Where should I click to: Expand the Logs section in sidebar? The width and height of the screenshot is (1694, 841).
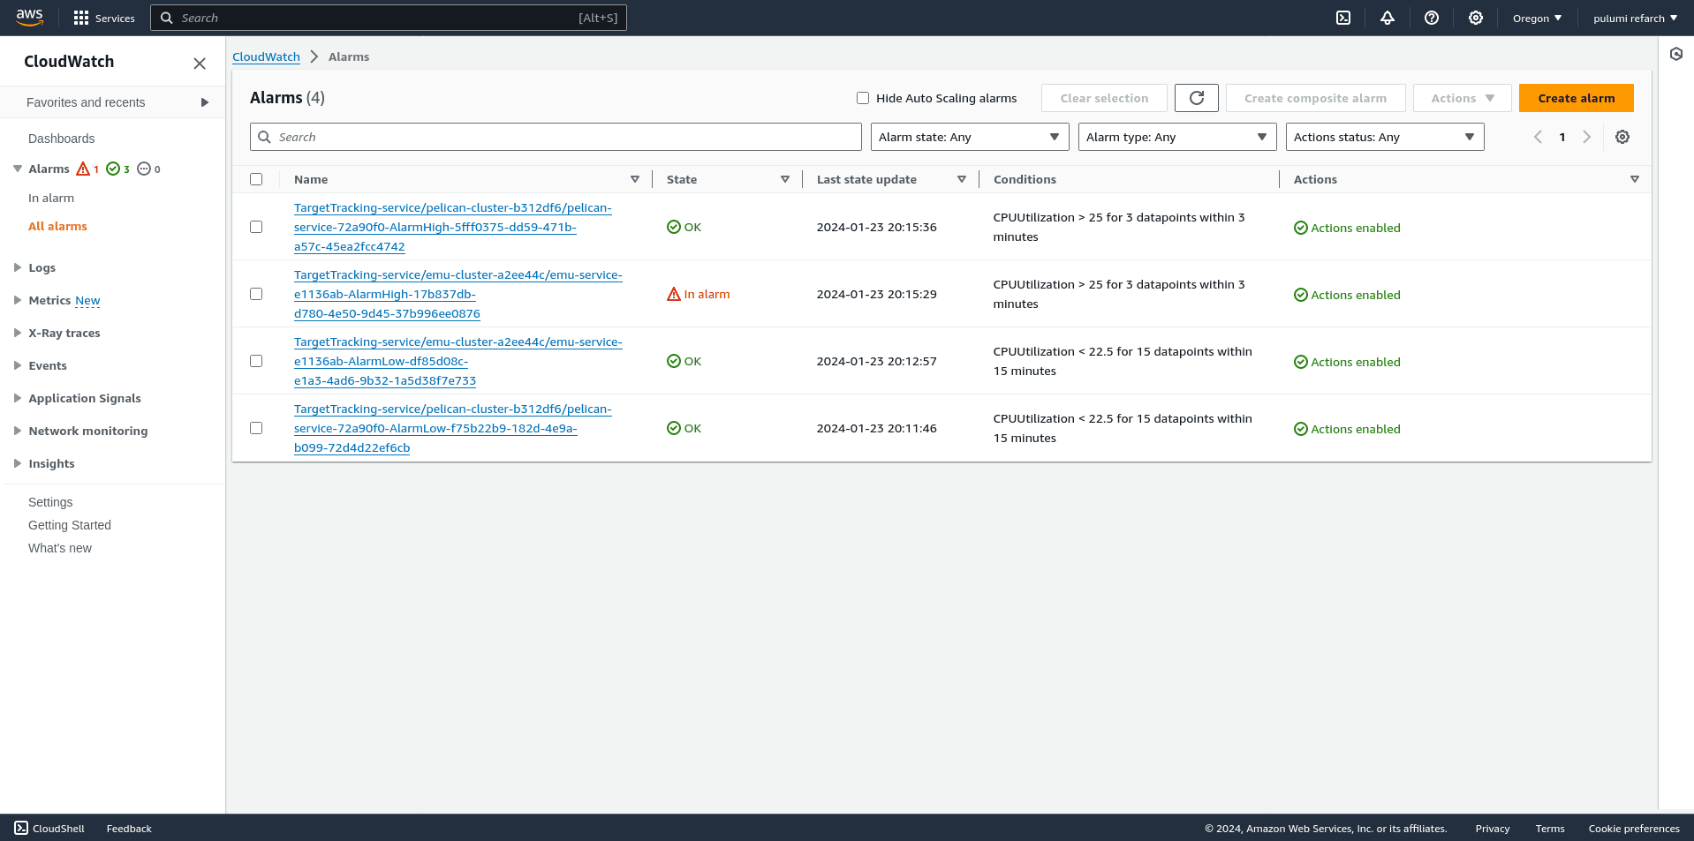pos(42,267)
